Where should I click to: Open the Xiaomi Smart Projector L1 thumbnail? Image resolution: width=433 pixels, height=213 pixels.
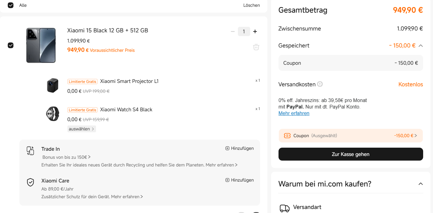[x=53, y=85]
